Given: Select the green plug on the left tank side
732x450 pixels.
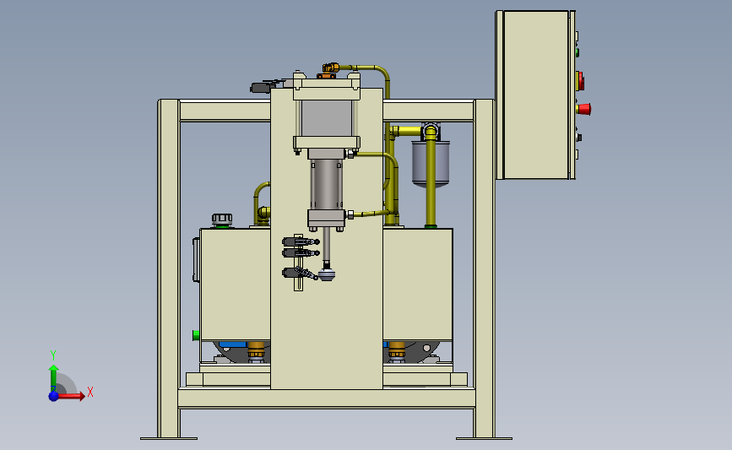Looking at the screenshot, I should [x=196, y=335].
